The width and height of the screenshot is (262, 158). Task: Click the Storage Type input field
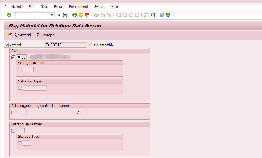coord(27,143)
